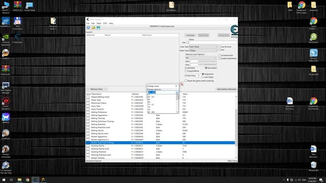Click scan Value input field
This screenshot has width=326, height=183.
(x=213, y=43)
